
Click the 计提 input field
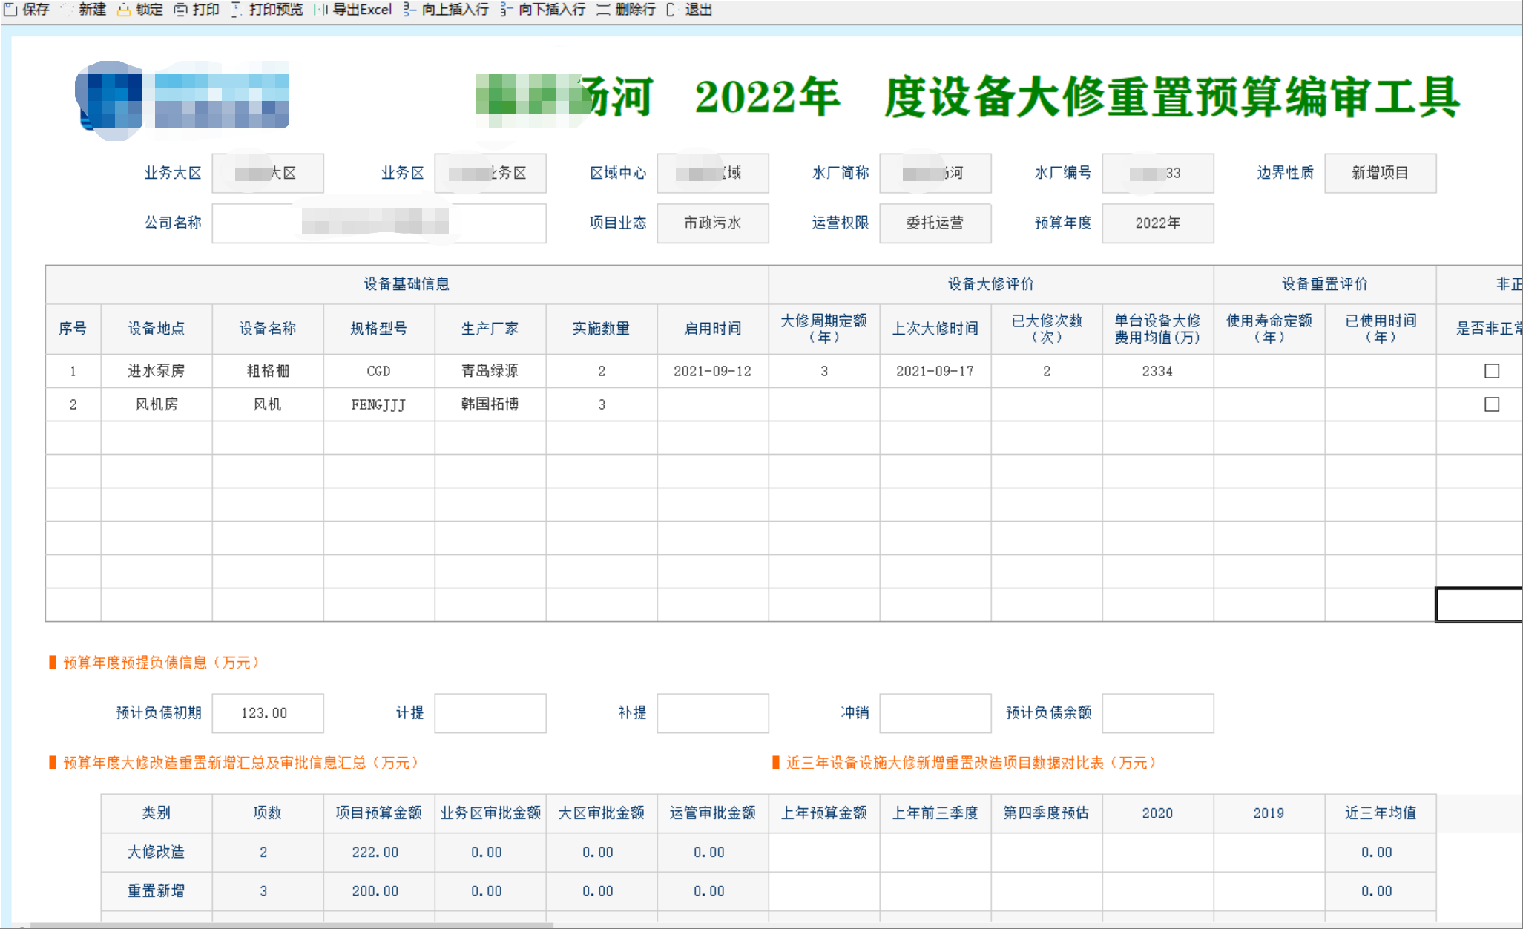[x=490, y=713]
